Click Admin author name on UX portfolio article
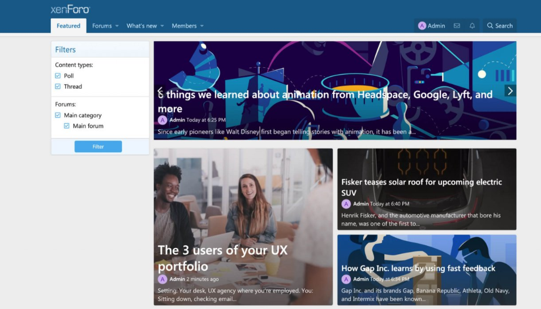 [x=177, y=279]
